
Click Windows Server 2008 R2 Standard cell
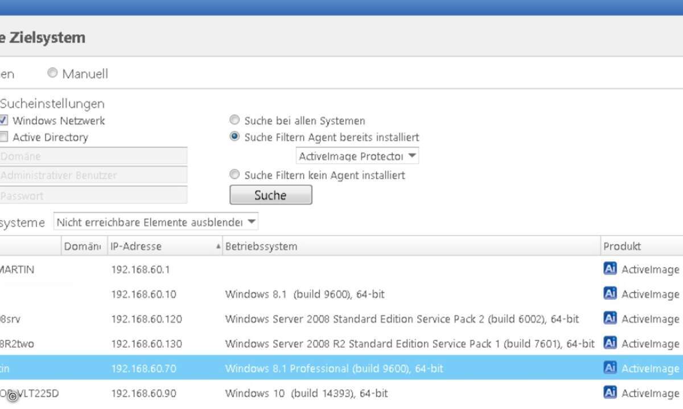pyautogui.click(x=410, y=344)
